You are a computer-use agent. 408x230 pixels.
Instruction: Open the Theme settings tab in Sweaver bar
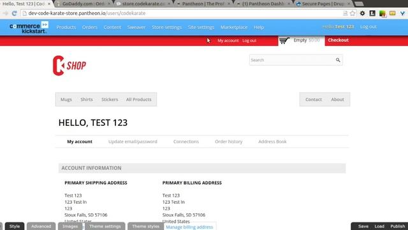click(105, 226)
